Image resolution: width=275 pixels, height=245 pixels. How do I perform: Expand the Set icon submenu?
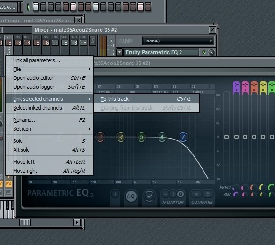tap(49, 129)
